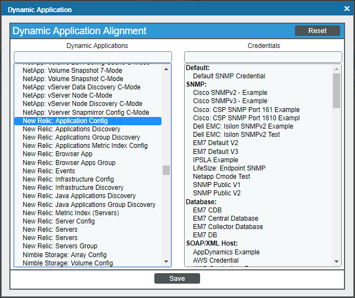This screenshot has width=355, height=298.
Task: Choose EM7 Collector Database credential
Action: (x=228, y=227)
